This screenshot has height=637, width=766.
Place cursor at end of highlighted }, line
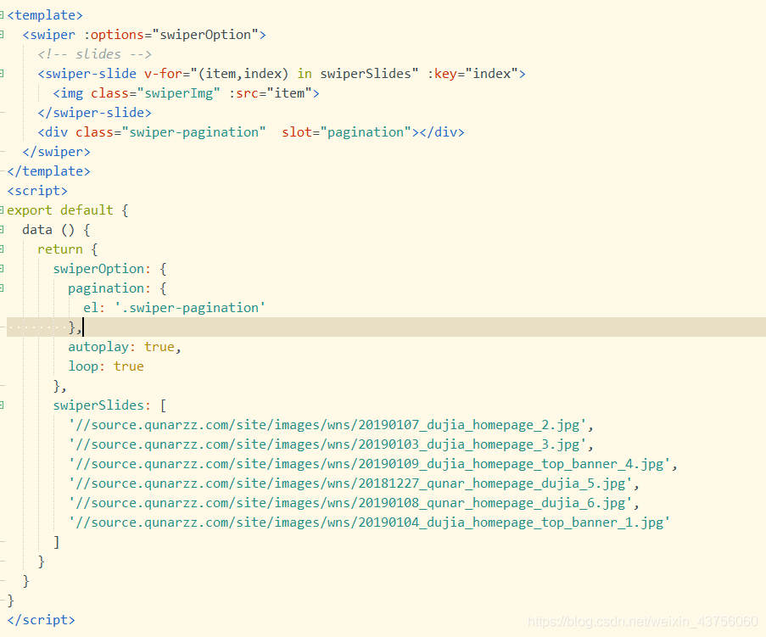click(83, 327)
